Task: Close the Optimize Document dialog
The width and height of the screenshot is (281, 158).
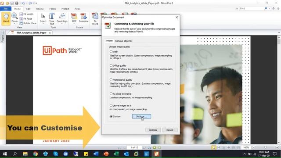Action: [177, 17]
